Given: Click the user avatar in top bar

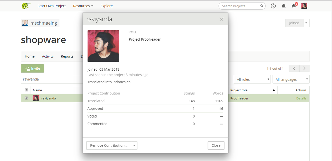Looking at the screenshot, I should pyautogui.click(x=304, y=6).
